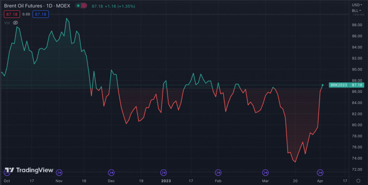Open the USD currency dropdown
The image size is (368, 185).
coord(356,5)
